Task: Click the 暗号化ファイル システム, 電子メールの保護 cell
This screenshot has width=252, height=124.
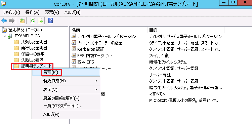Action: (x=185, y=88)
